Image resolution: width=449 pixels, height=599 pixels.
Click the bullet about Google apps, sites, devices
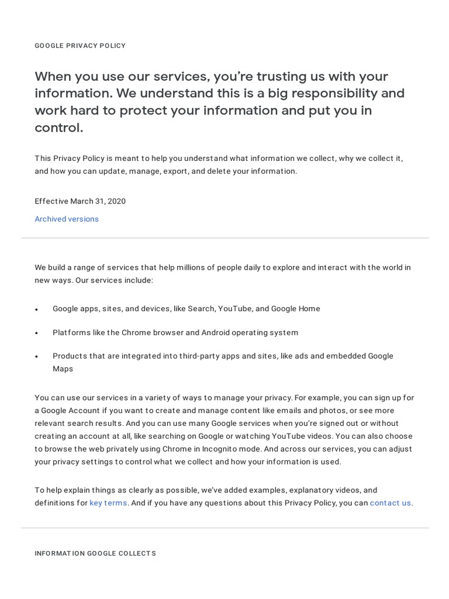(186, 308)
